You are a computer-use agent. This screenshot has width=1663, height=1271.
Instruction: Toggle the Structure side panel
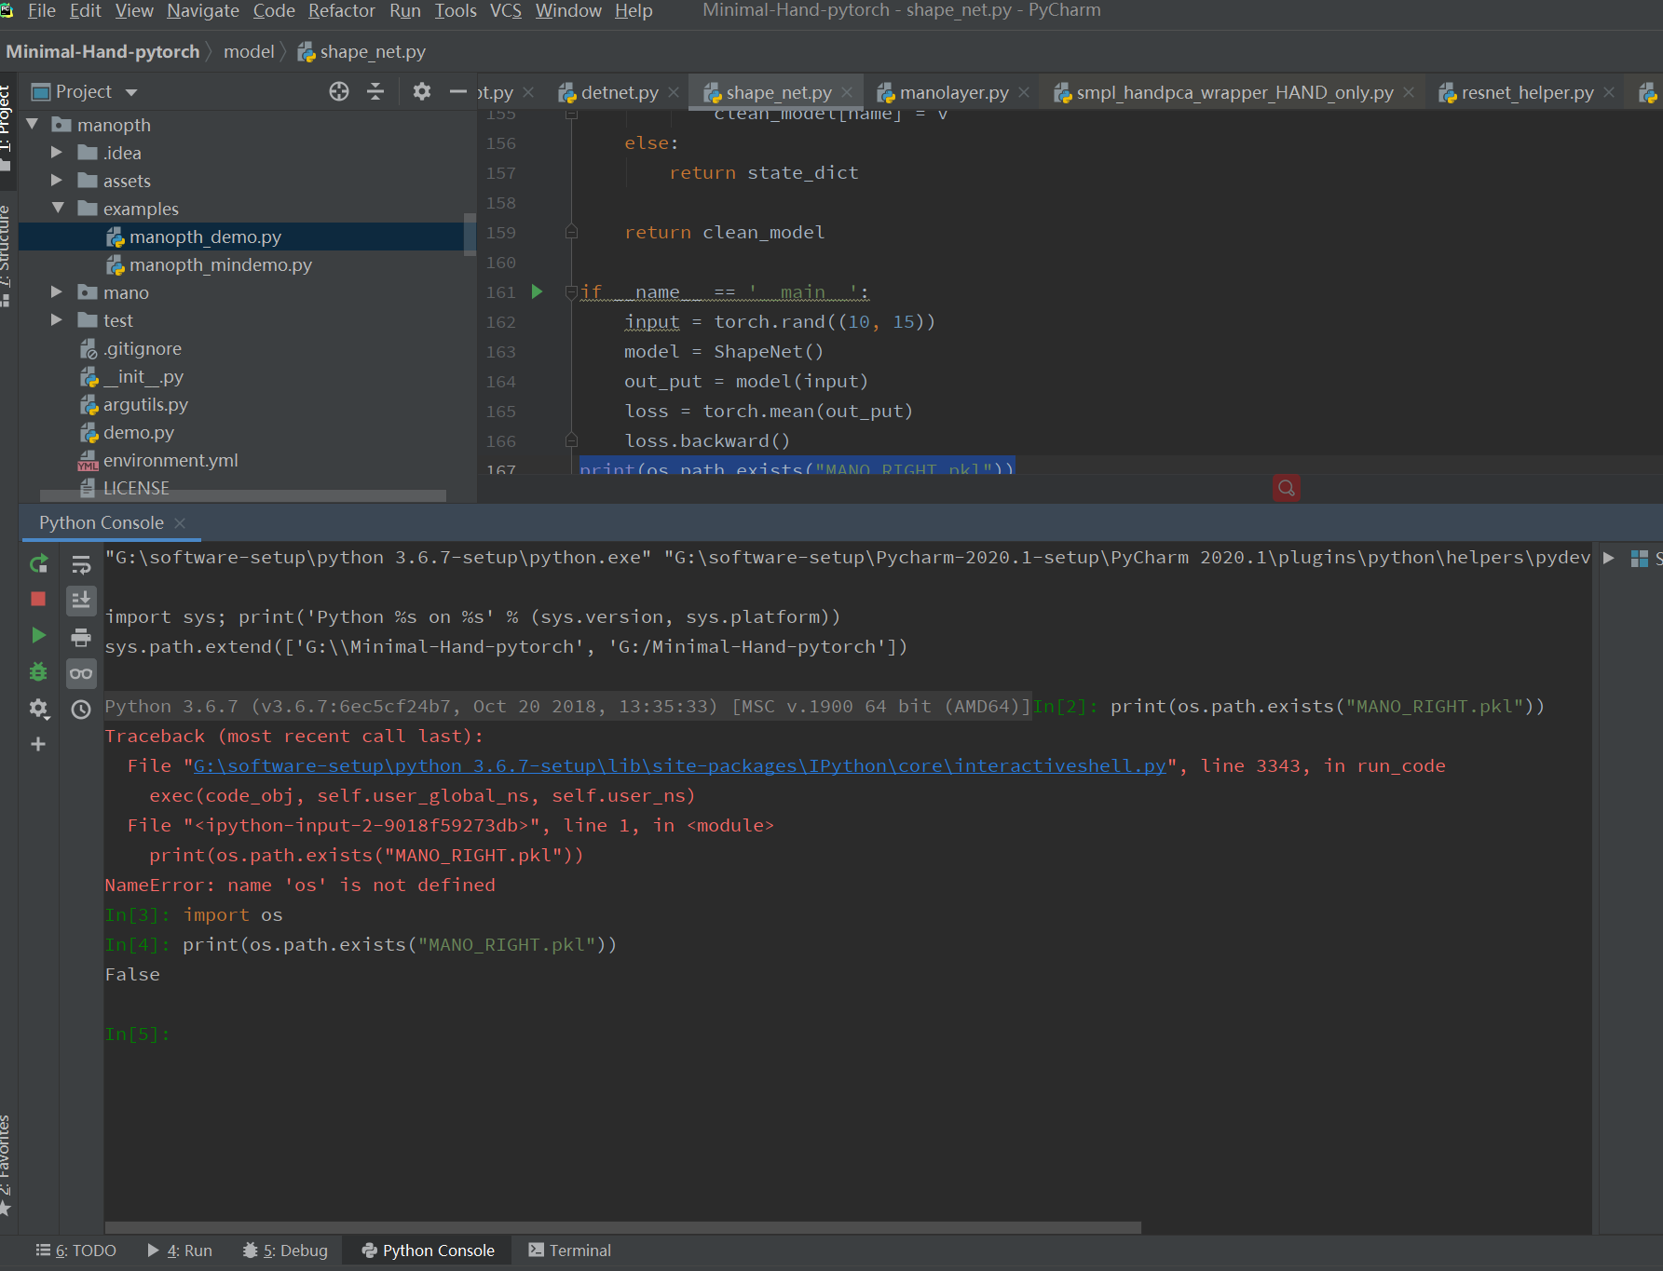[x=7, y=256]
